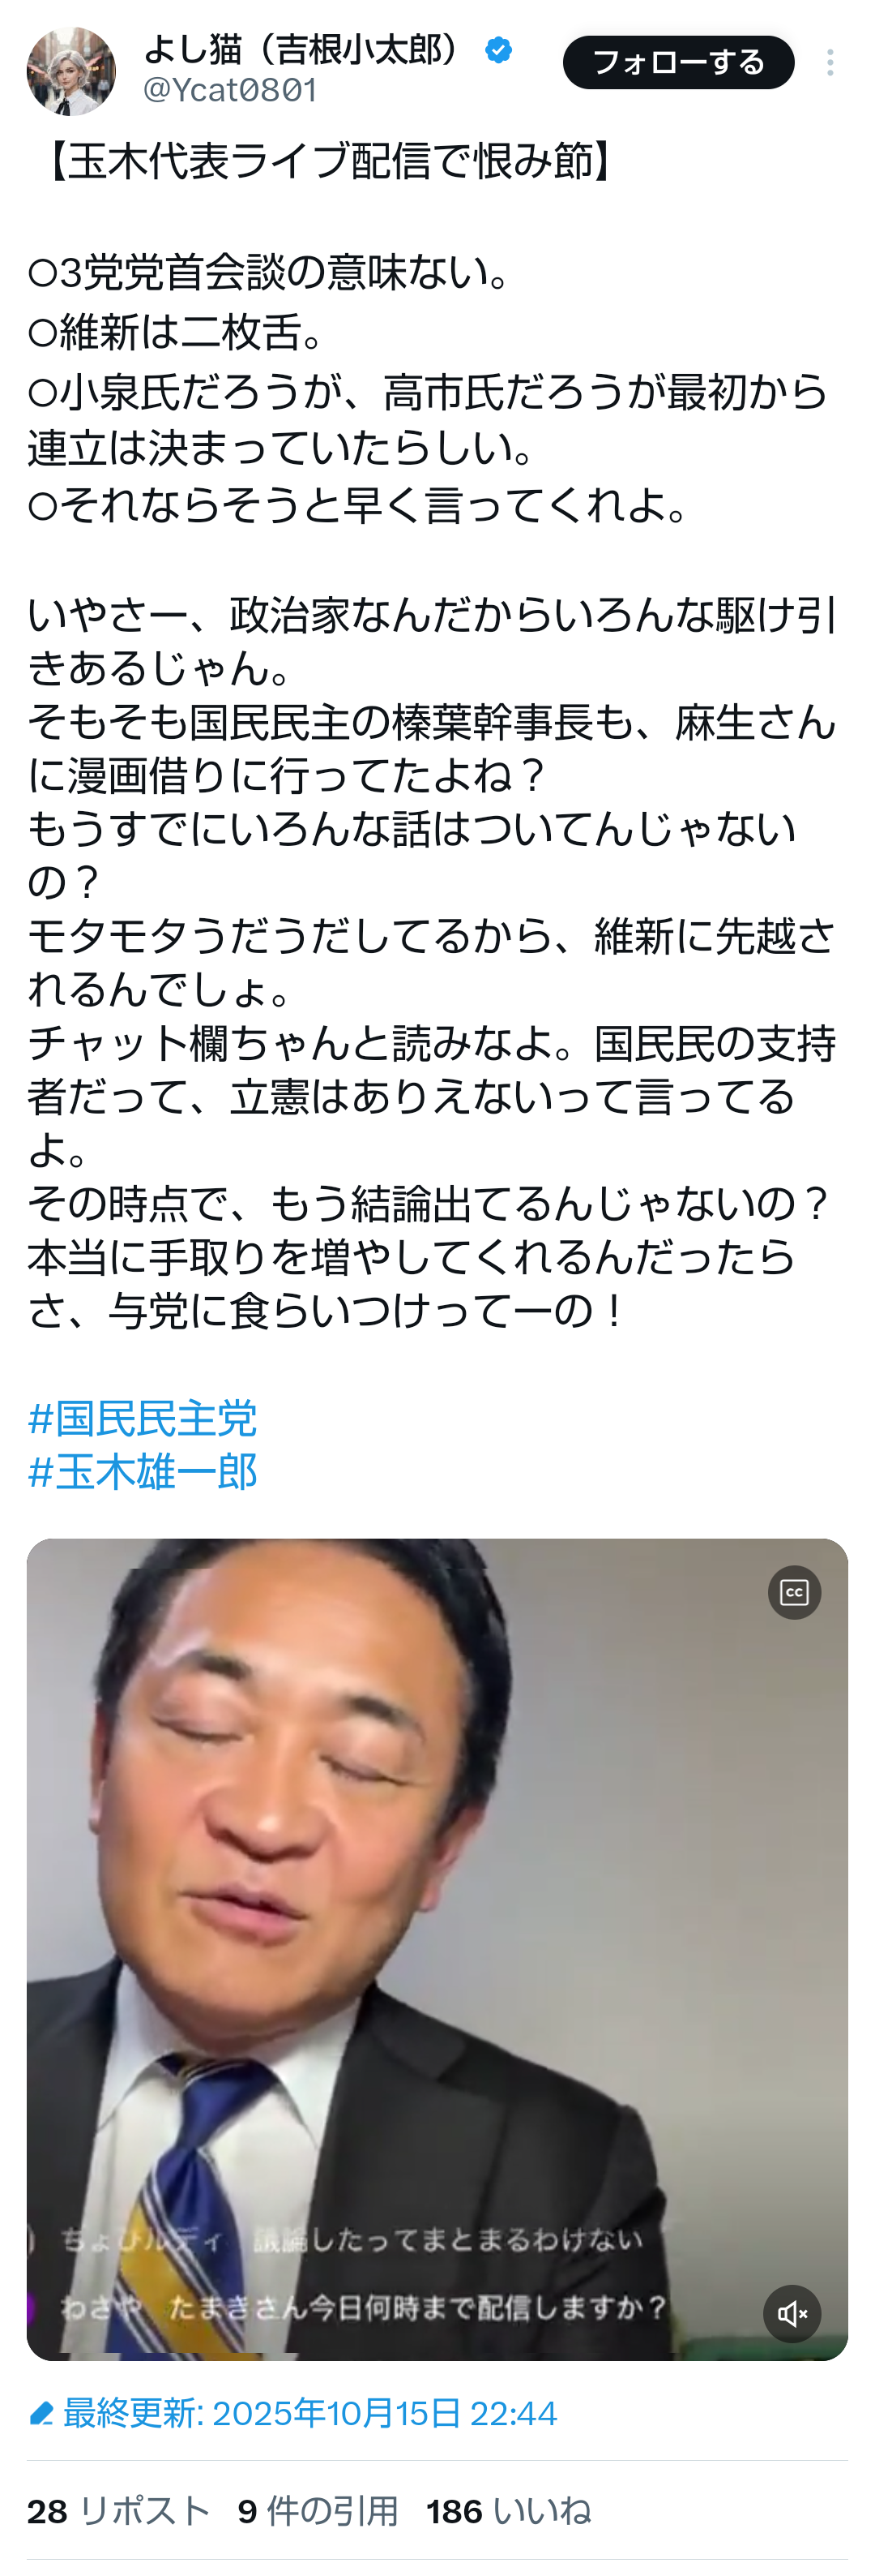Play the embedded video of the speaker
Image resolution: width=875 pixels, height=2576 pixels.
coord(437,1950)
